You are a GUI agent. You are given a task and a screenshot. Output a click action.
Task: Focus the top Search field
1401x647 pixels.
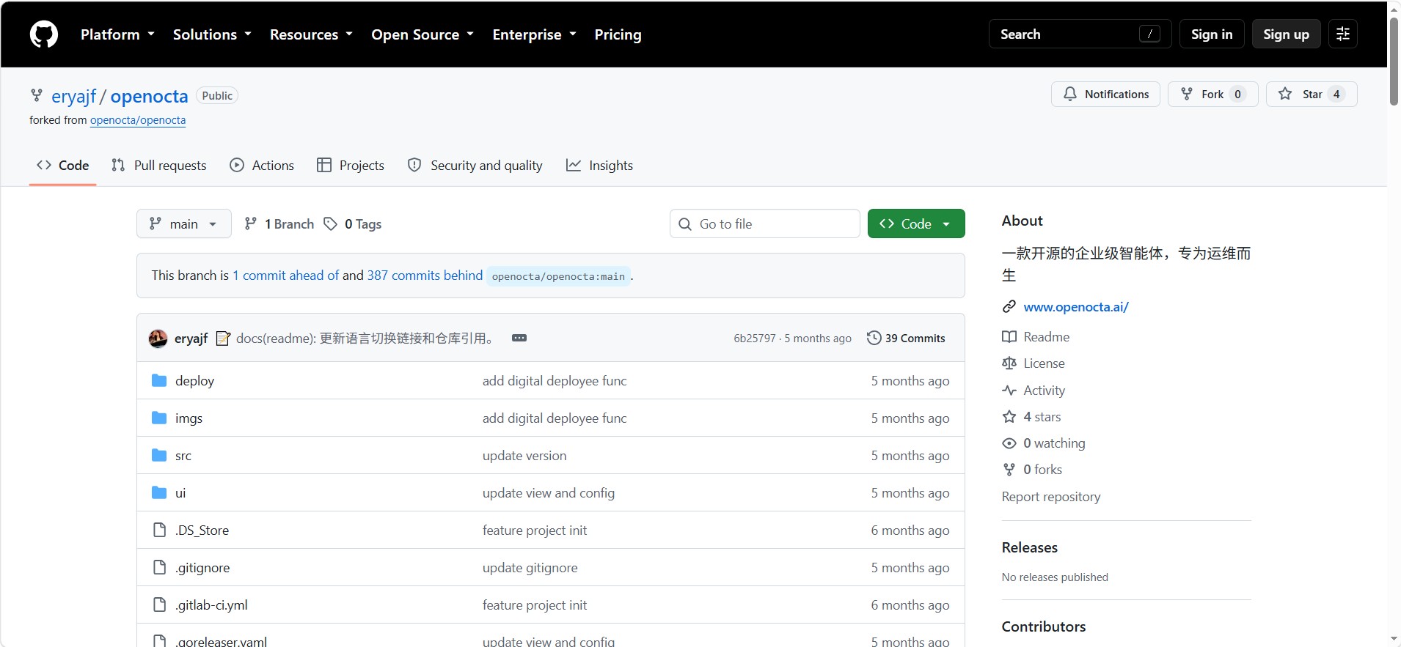tap(1080, 34)
